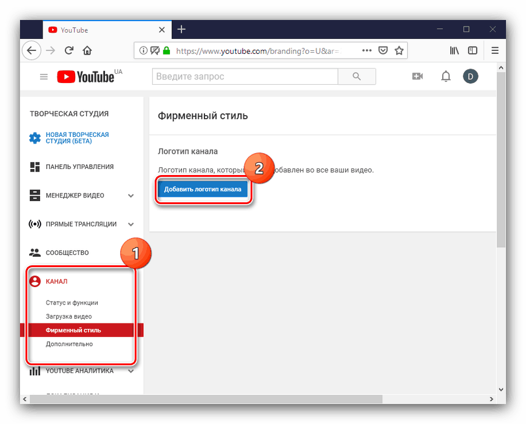Screen dimensions: 526x424
Task: Open the Firefox Library icon
Action: (454, 50)
